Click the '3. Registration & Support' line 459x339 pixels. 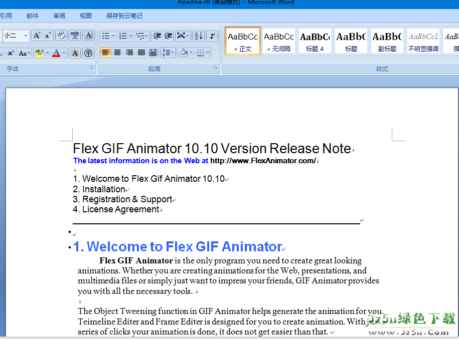coord(122,199)
